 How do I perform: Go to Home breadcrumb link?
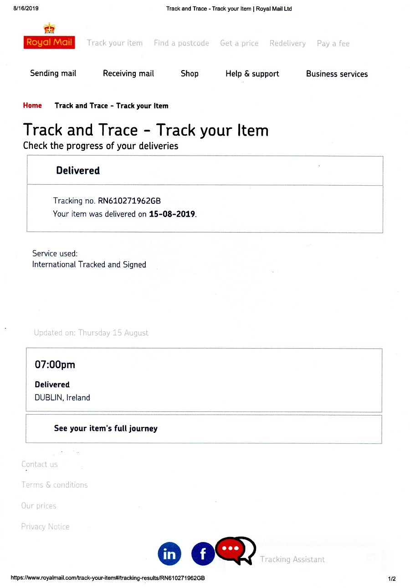(x=32, y=106)
